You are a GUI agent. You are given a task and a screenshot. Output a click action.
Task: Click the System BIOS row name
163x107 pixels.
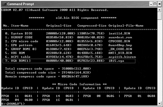22,34
